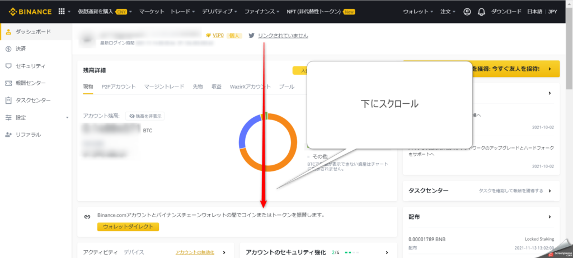Click the 0.00001789 BNB distribution entry
Image resolution: width=573 pixels, height=258 pixels.
coord(481,243)
